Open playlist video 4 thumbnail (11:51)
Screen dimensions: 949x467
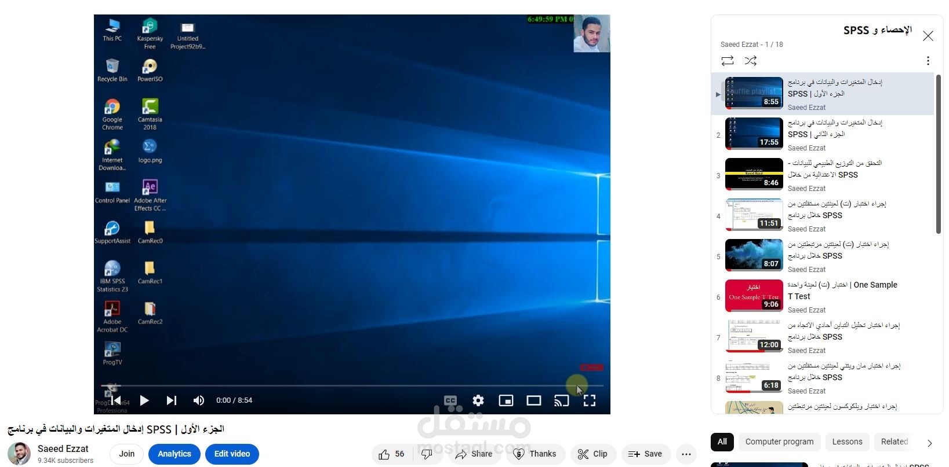[x=754, y=215]
